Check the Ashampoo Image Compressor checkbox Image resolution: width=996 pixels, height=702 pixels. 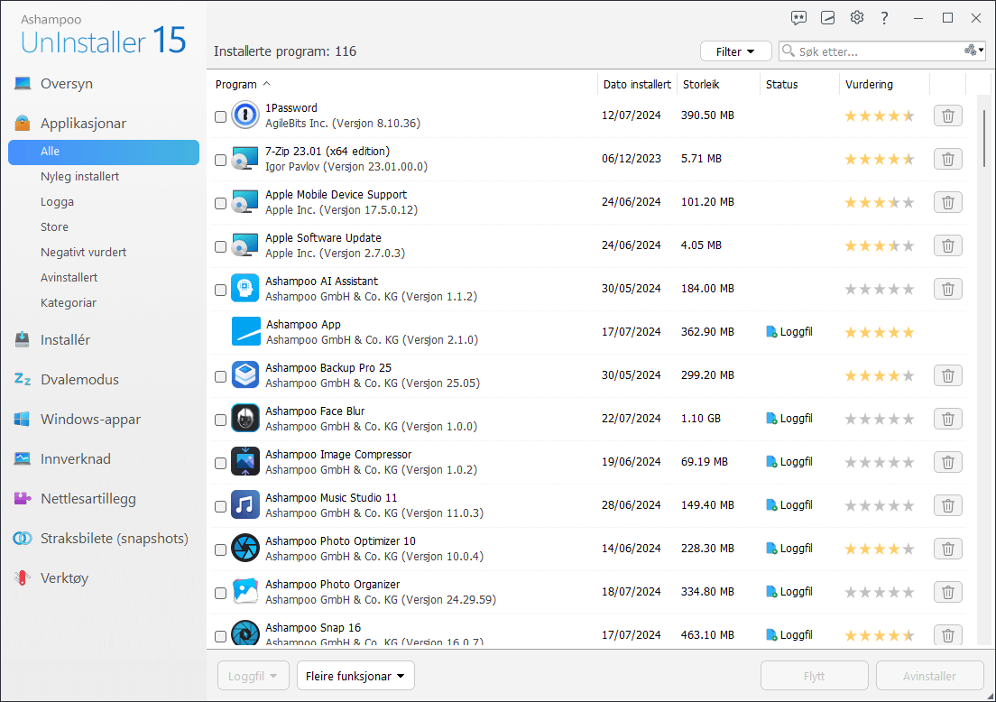pyautogui.click(x=220, y=463)
